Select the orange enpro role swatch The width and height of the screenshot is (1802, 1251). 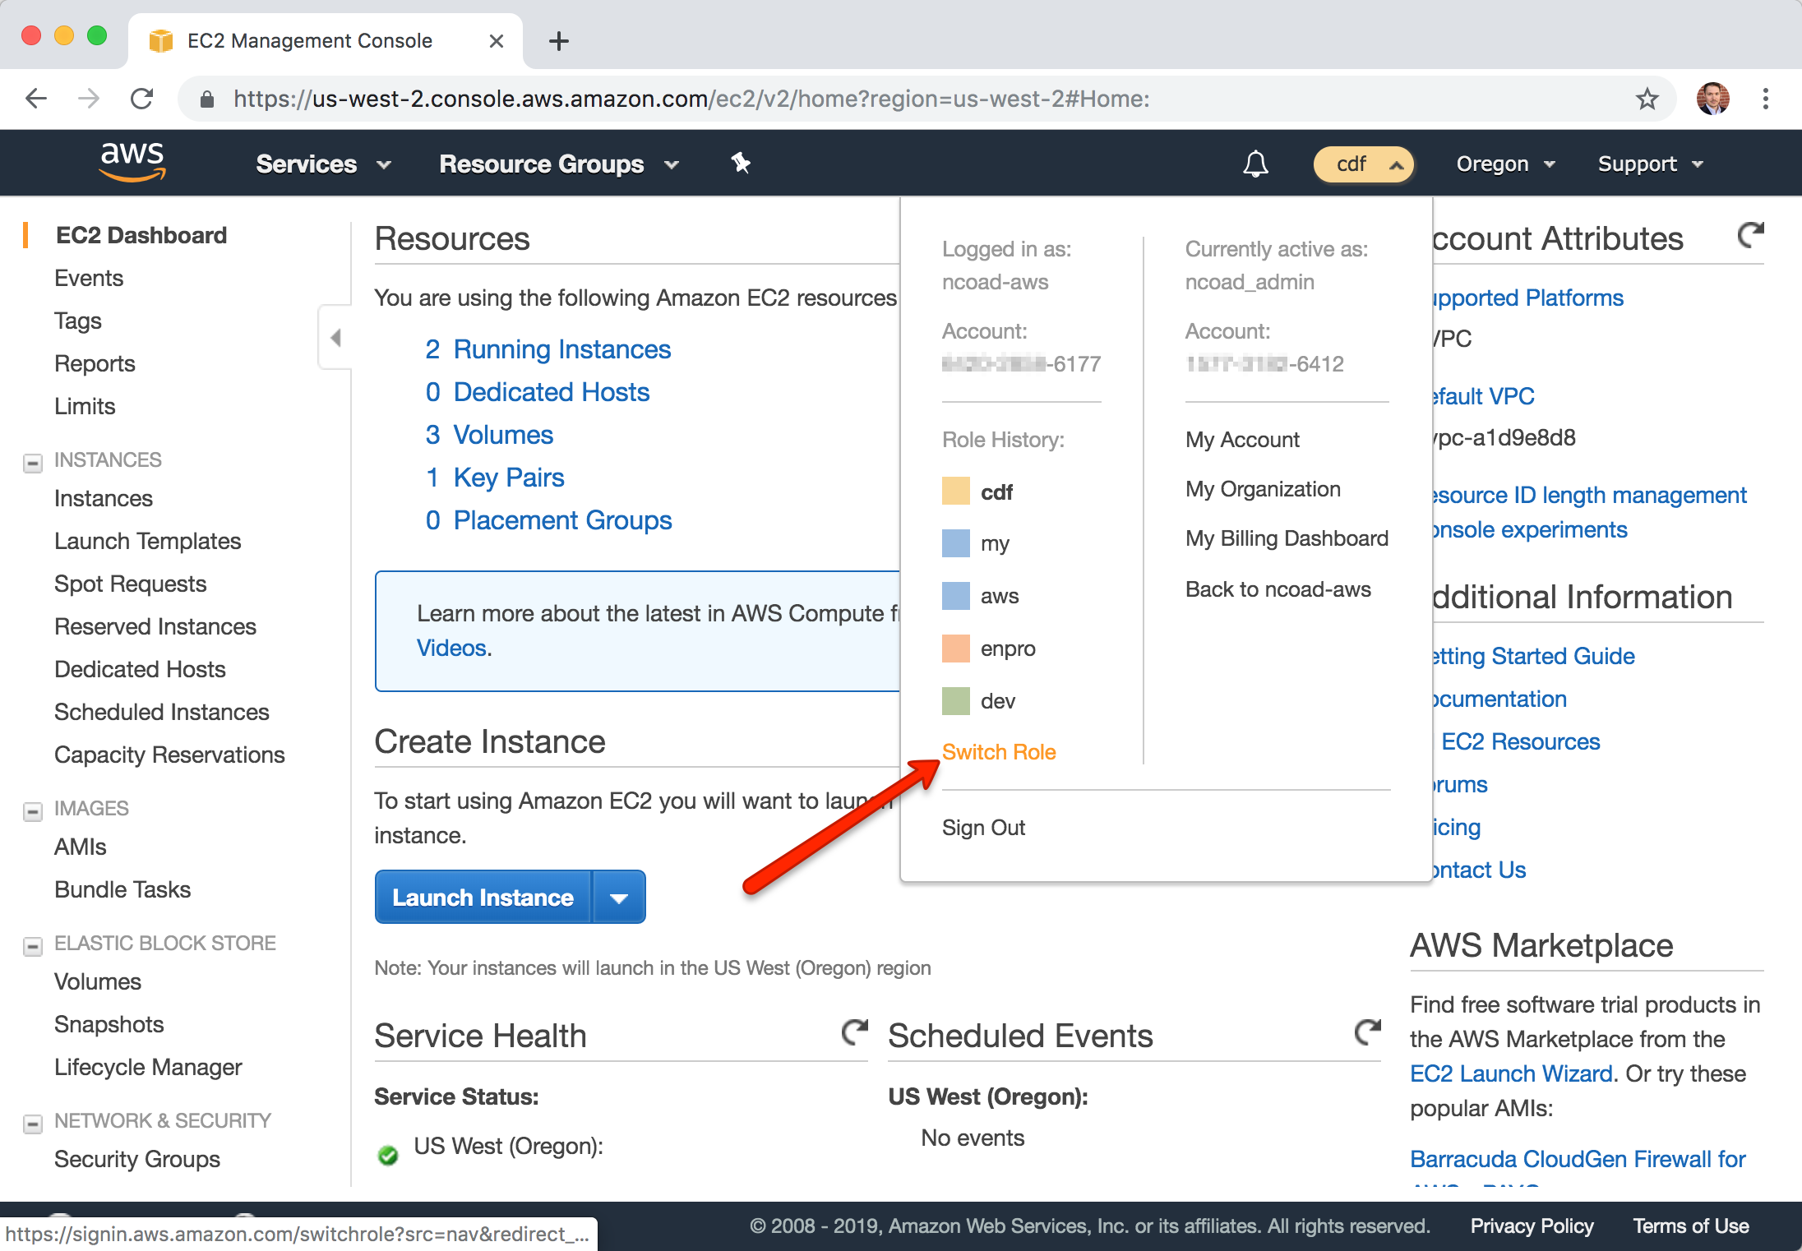(956, 649)
